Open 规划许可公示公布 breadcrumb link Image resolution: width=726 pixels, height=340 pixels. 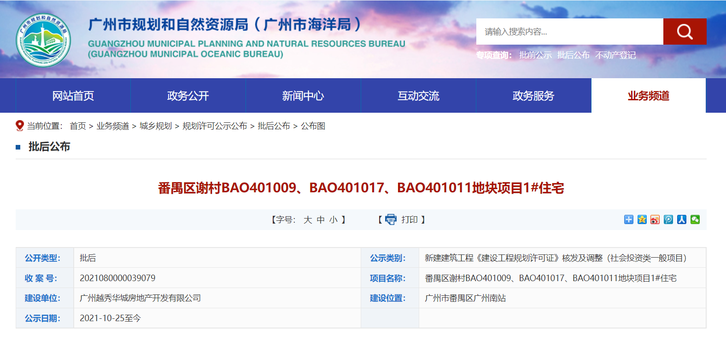[215, 126]
